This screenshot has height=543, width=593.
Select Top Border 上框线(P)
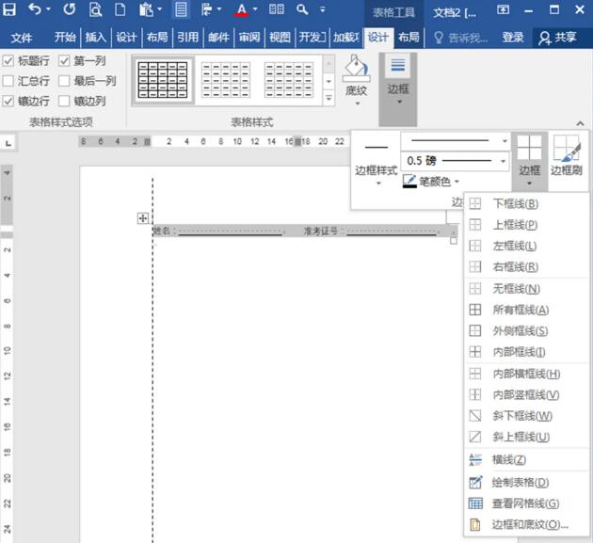click(526, 225)
